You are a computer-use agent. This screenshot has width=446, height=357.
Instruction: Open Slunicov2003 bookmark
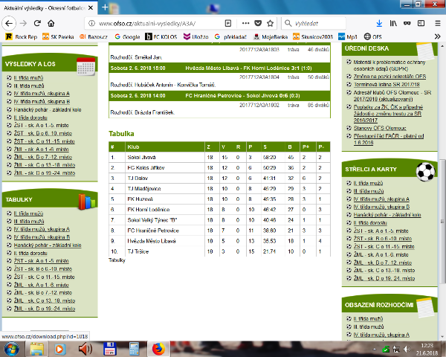(313, 36)
